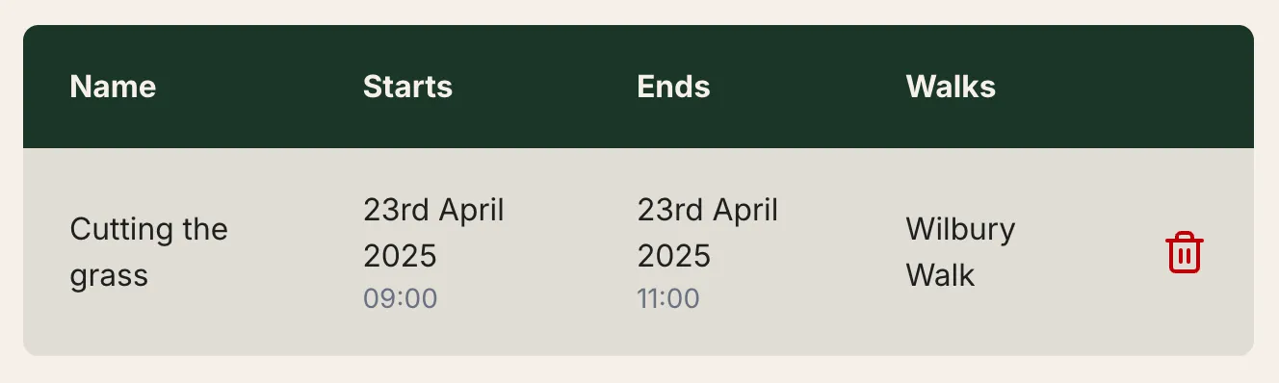This screenshot has height=383, width=1279.
Task: Click the Walks column header
Action: (x=951, y=87)
